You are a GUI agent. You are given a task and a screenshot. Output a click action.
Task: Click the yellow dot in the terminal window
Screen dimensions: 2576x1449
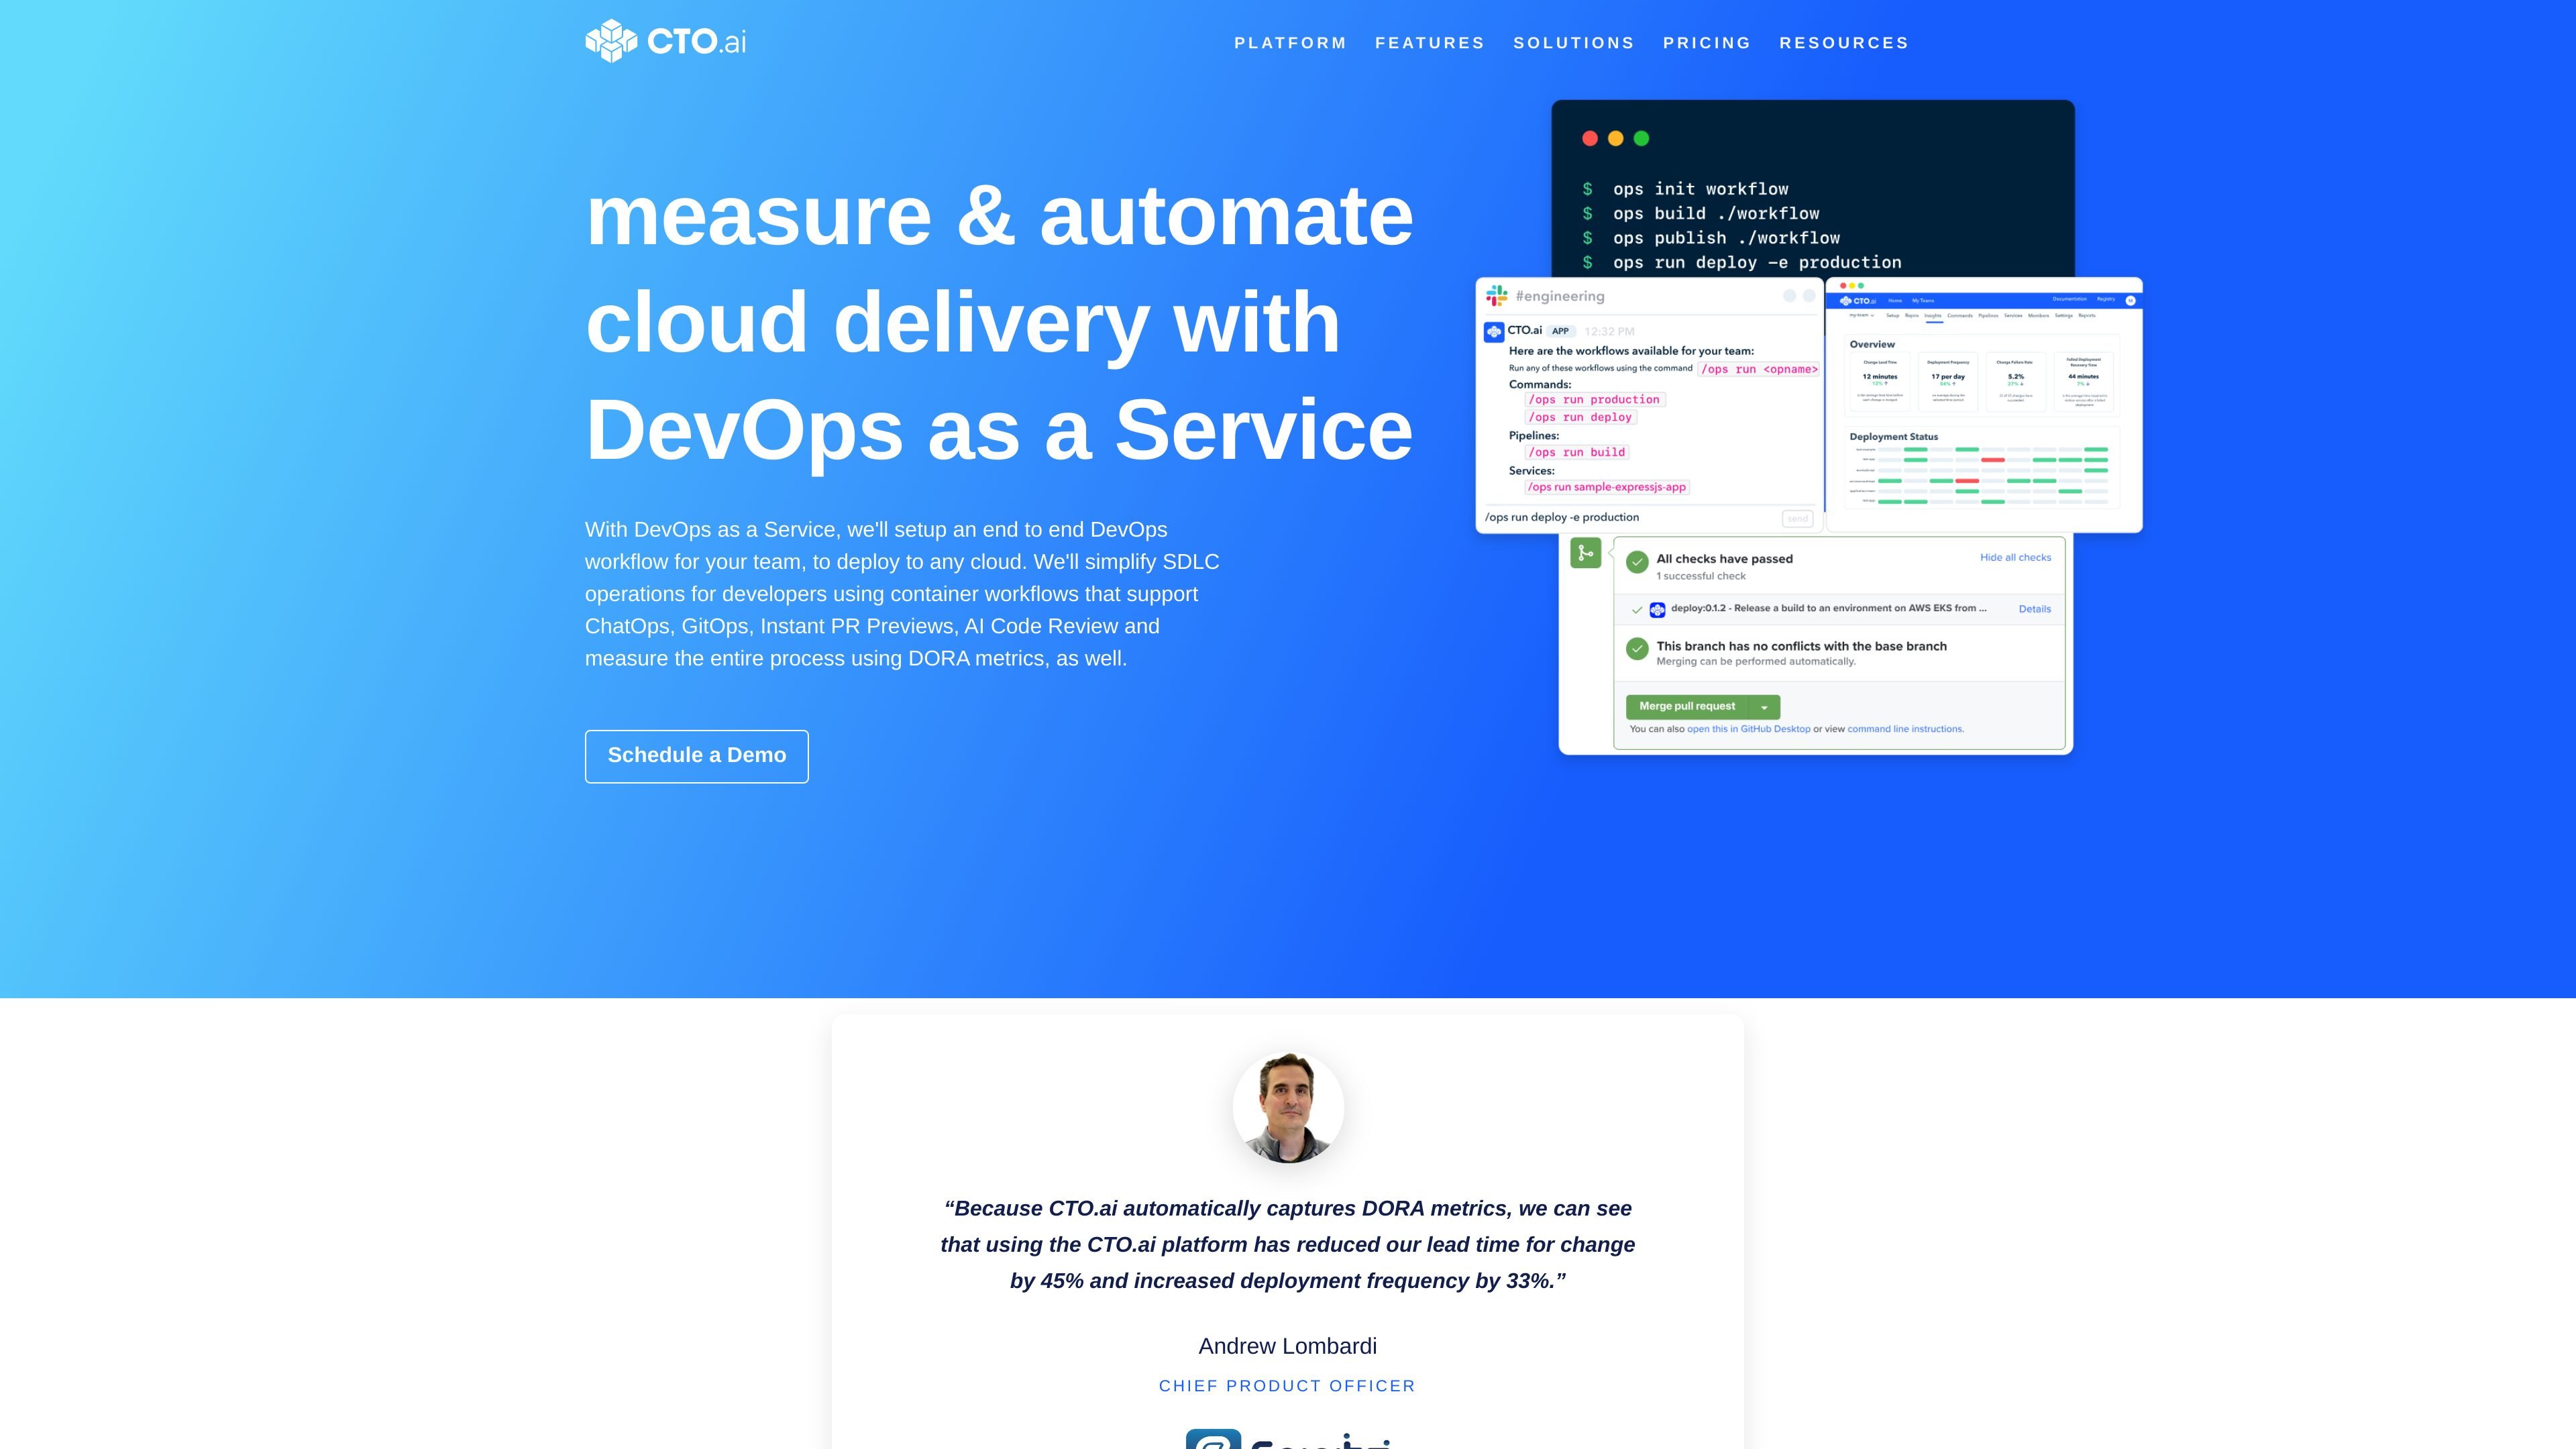tap(1615, 139)
